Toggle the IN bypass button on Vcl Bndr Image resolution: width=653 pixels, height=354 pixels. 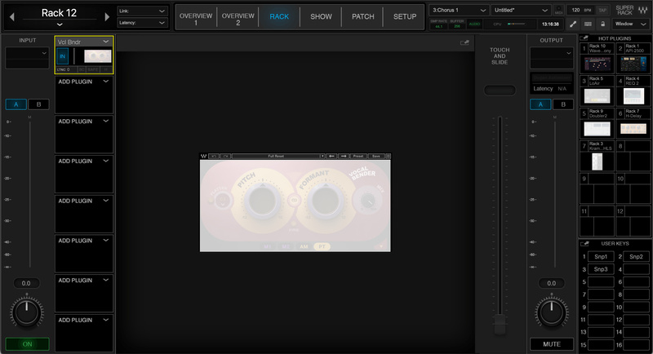click(63, 56)
